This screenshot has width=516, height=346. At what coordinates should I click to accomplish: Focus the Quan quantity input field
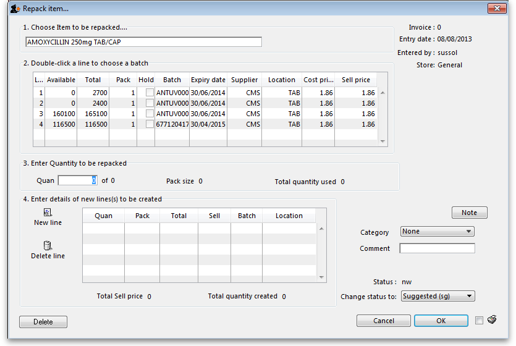(x=77, y=181)
